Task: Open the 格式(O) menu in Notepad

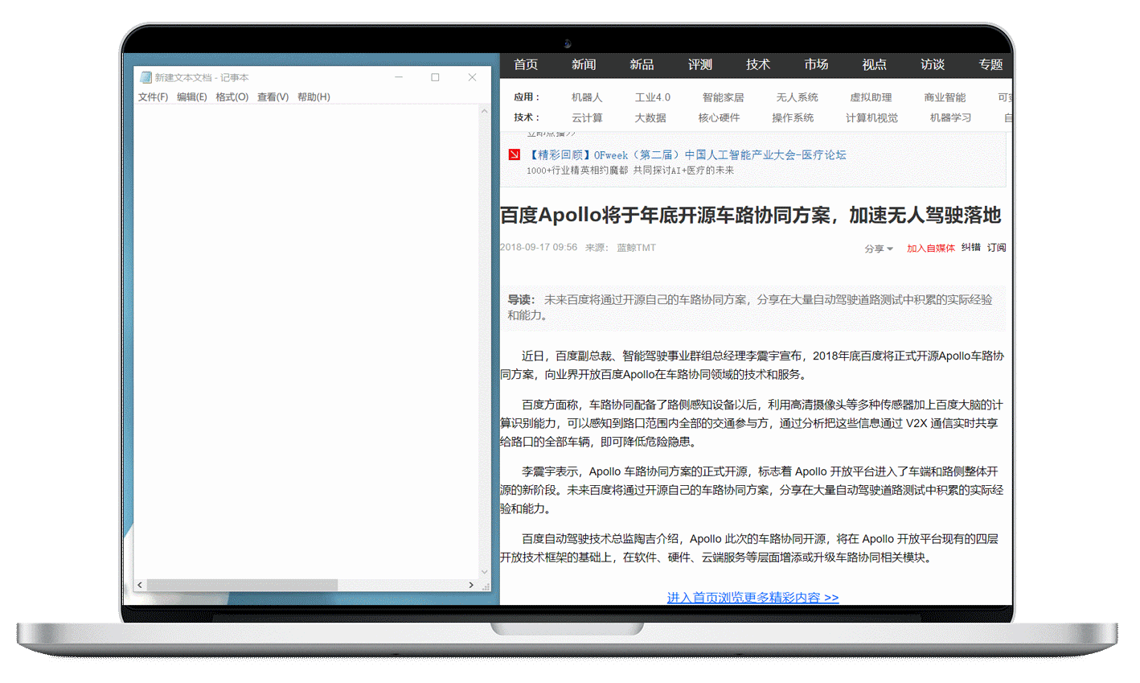Action: (x=232, y=97)
